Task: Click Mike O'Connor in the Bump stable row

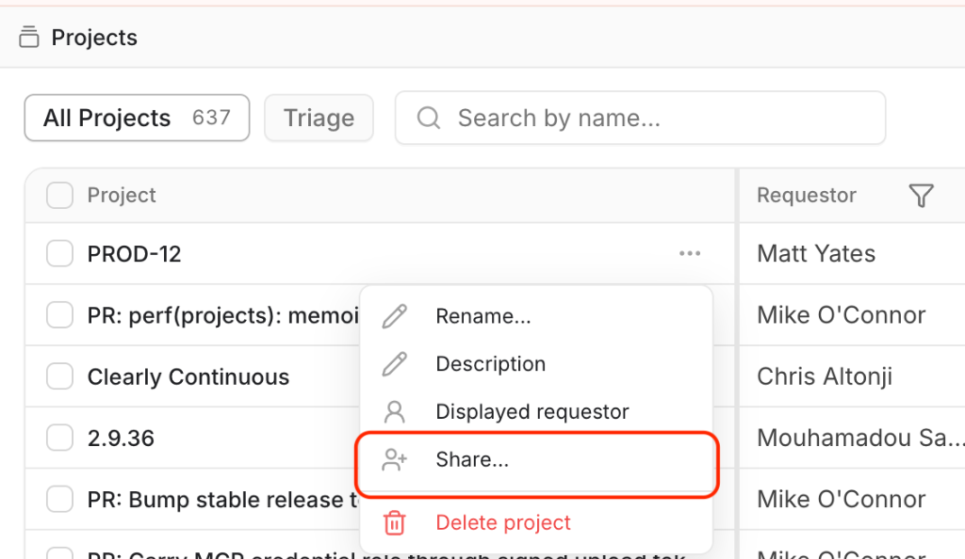Action: click(842, 500)
